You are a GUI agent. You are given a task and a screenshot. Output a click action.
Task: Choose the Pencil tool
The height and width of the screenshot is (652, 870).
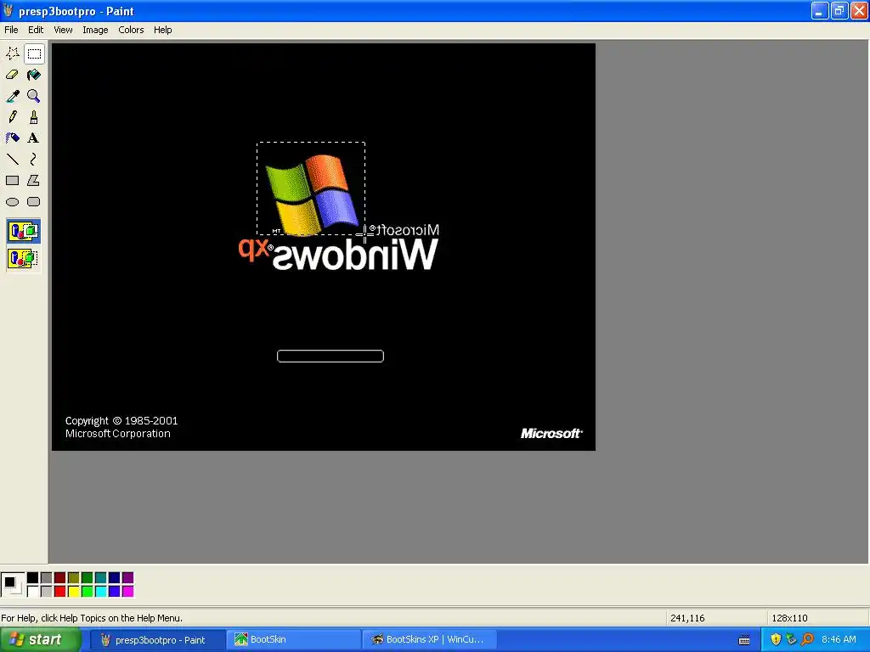pos(12,117)
